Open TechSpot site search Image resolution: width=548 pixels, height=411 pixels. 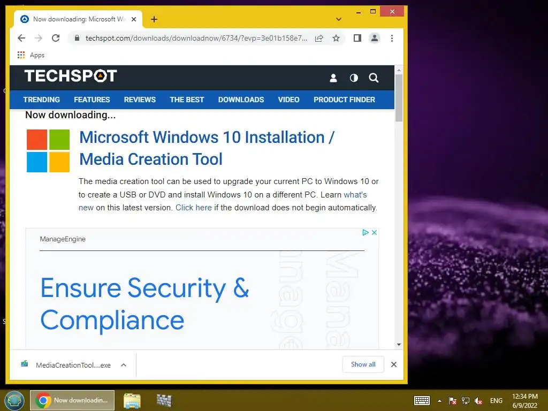coord(374,78)
